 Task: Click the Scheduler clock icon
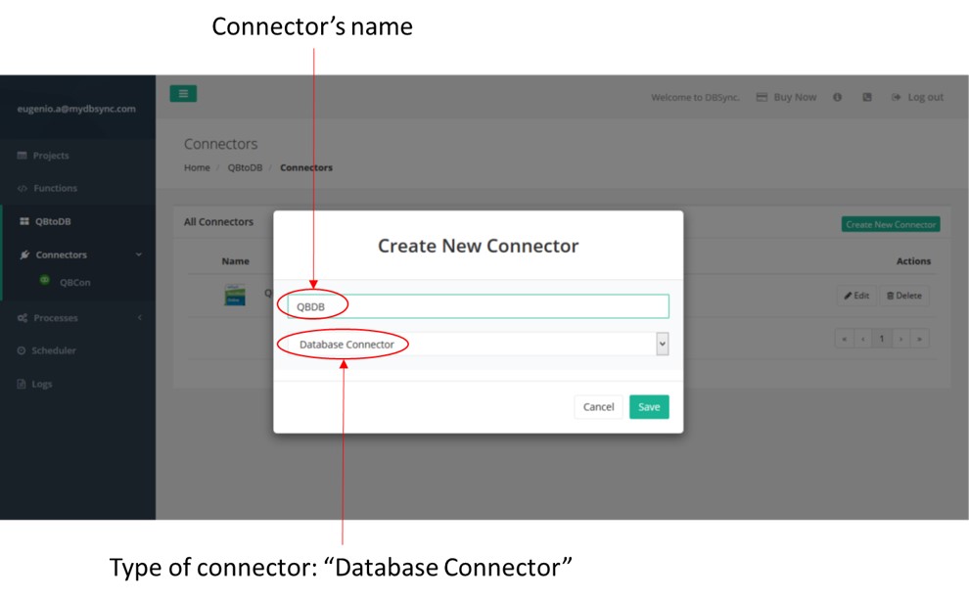pyautogui.click(x=22, y=351)
